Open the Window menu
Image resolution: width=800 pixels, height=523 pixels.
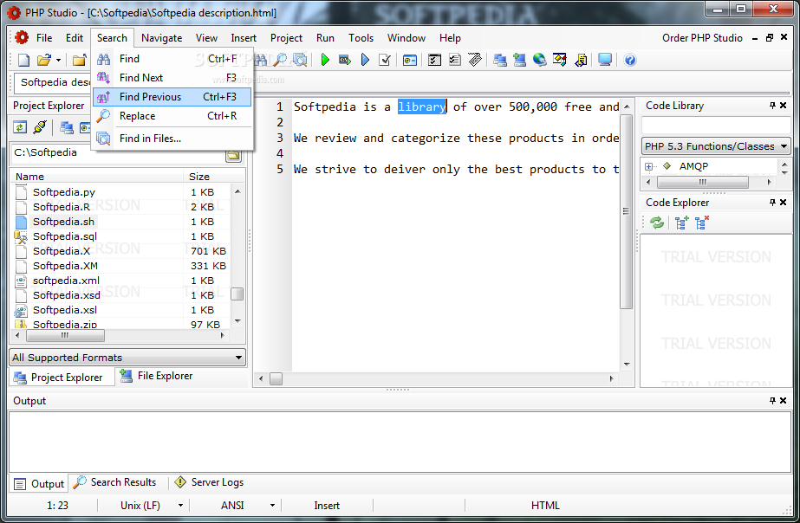(407, 38)
